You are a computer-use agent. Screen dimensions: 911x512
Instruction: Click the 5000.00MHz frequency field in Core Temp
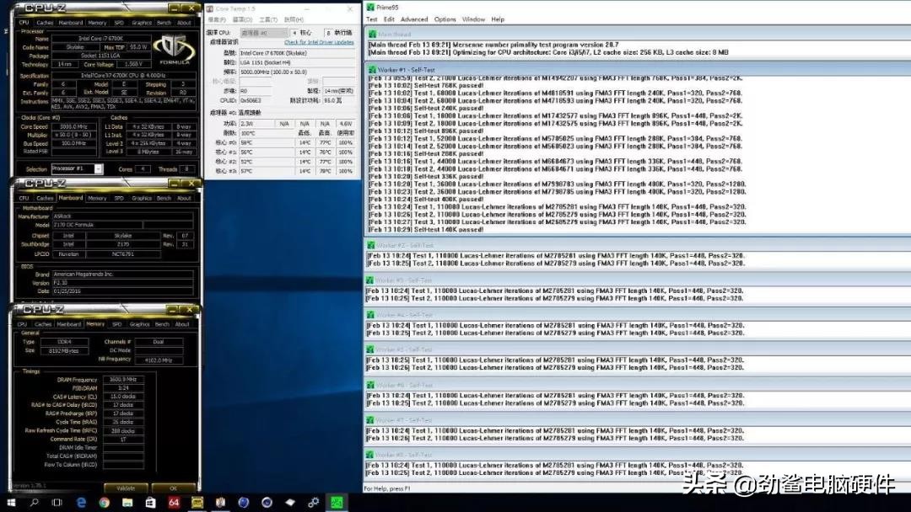coord(296,72)
